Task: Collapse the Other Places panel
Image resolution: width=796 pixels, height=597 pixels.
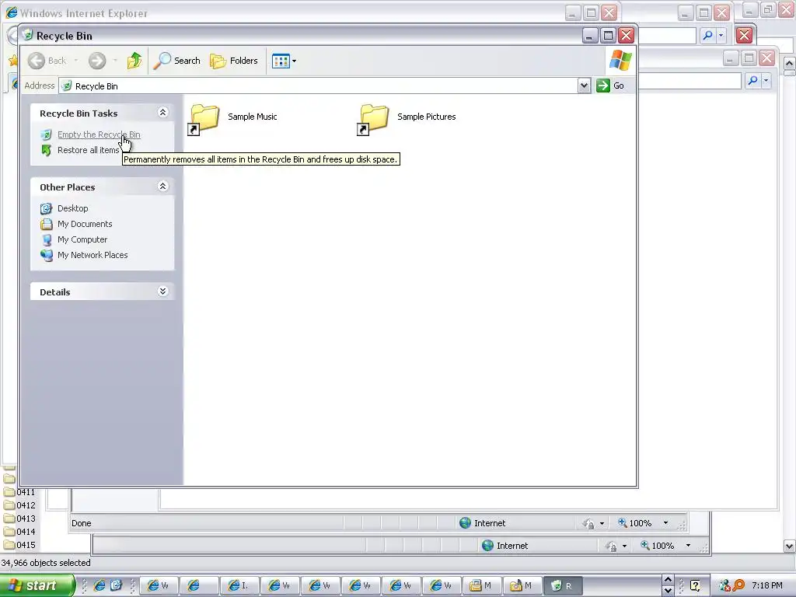Action: [162, 187]
